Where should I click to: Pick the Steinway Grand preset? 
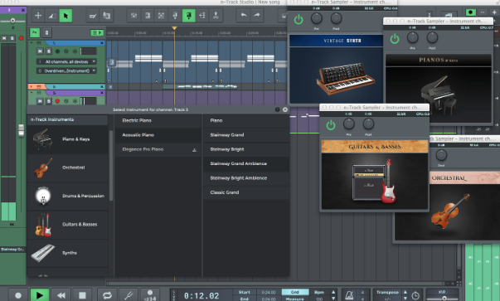(x=246, y=135)
